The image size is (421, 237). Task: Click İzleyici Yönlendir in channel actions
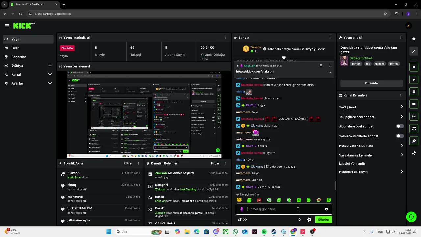pyautogui.click(x=352, y=164)
